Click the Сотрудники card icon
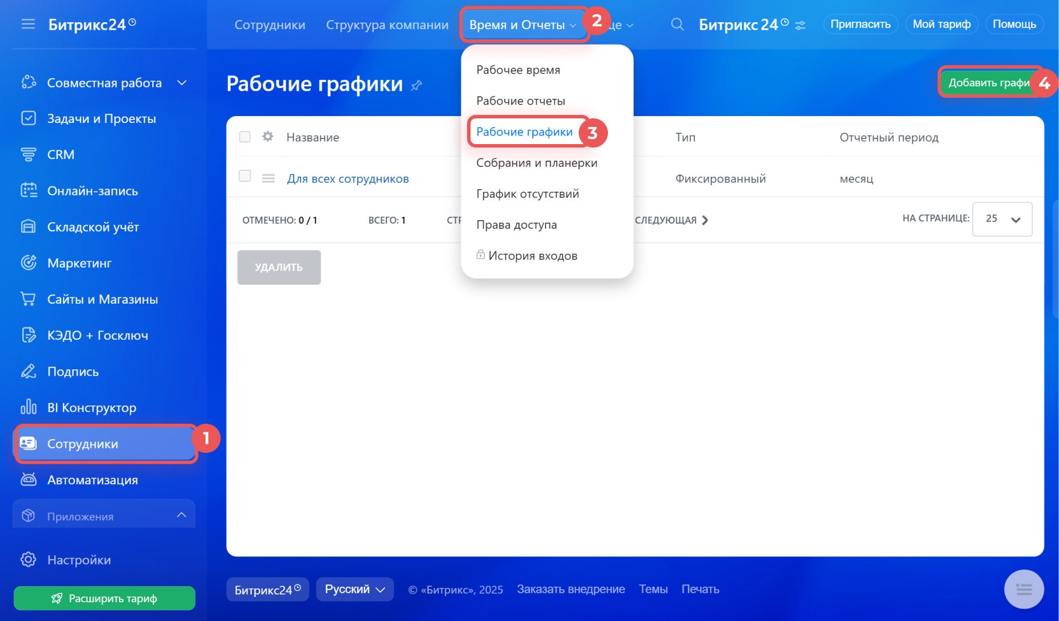The height and width of the screenshot is (621, 1059). [29, 443]
